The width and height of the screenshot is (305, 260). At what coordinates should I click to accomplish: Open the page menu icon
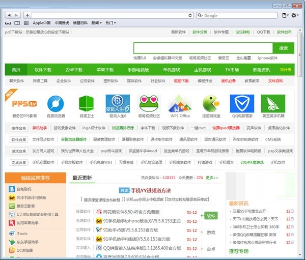285,15
